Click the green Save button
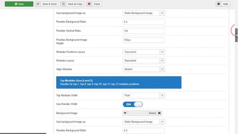This screenshot has height=134, width=238. click(x=19, y=4)
